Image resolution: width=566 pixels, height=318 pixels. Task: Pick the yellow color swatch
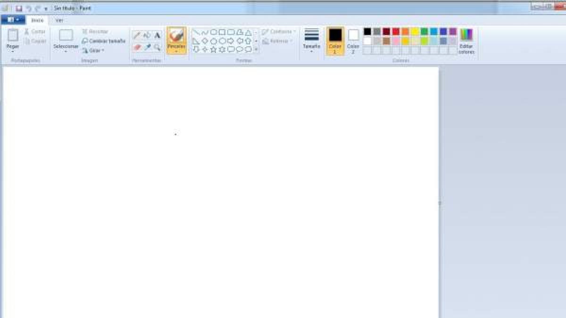point(415,32)
